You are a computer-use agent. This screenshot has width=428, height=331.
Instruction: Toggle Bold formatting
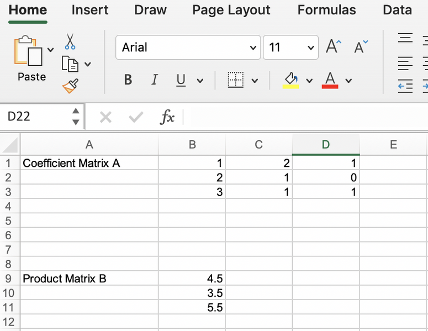(x=128, y=80)
